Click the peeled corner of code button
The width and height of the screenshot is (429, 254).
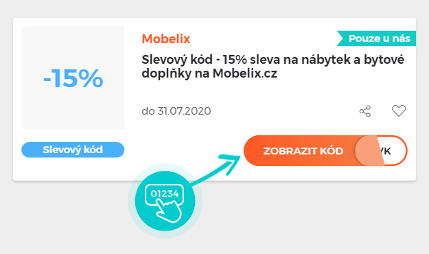tap(369, 150)
